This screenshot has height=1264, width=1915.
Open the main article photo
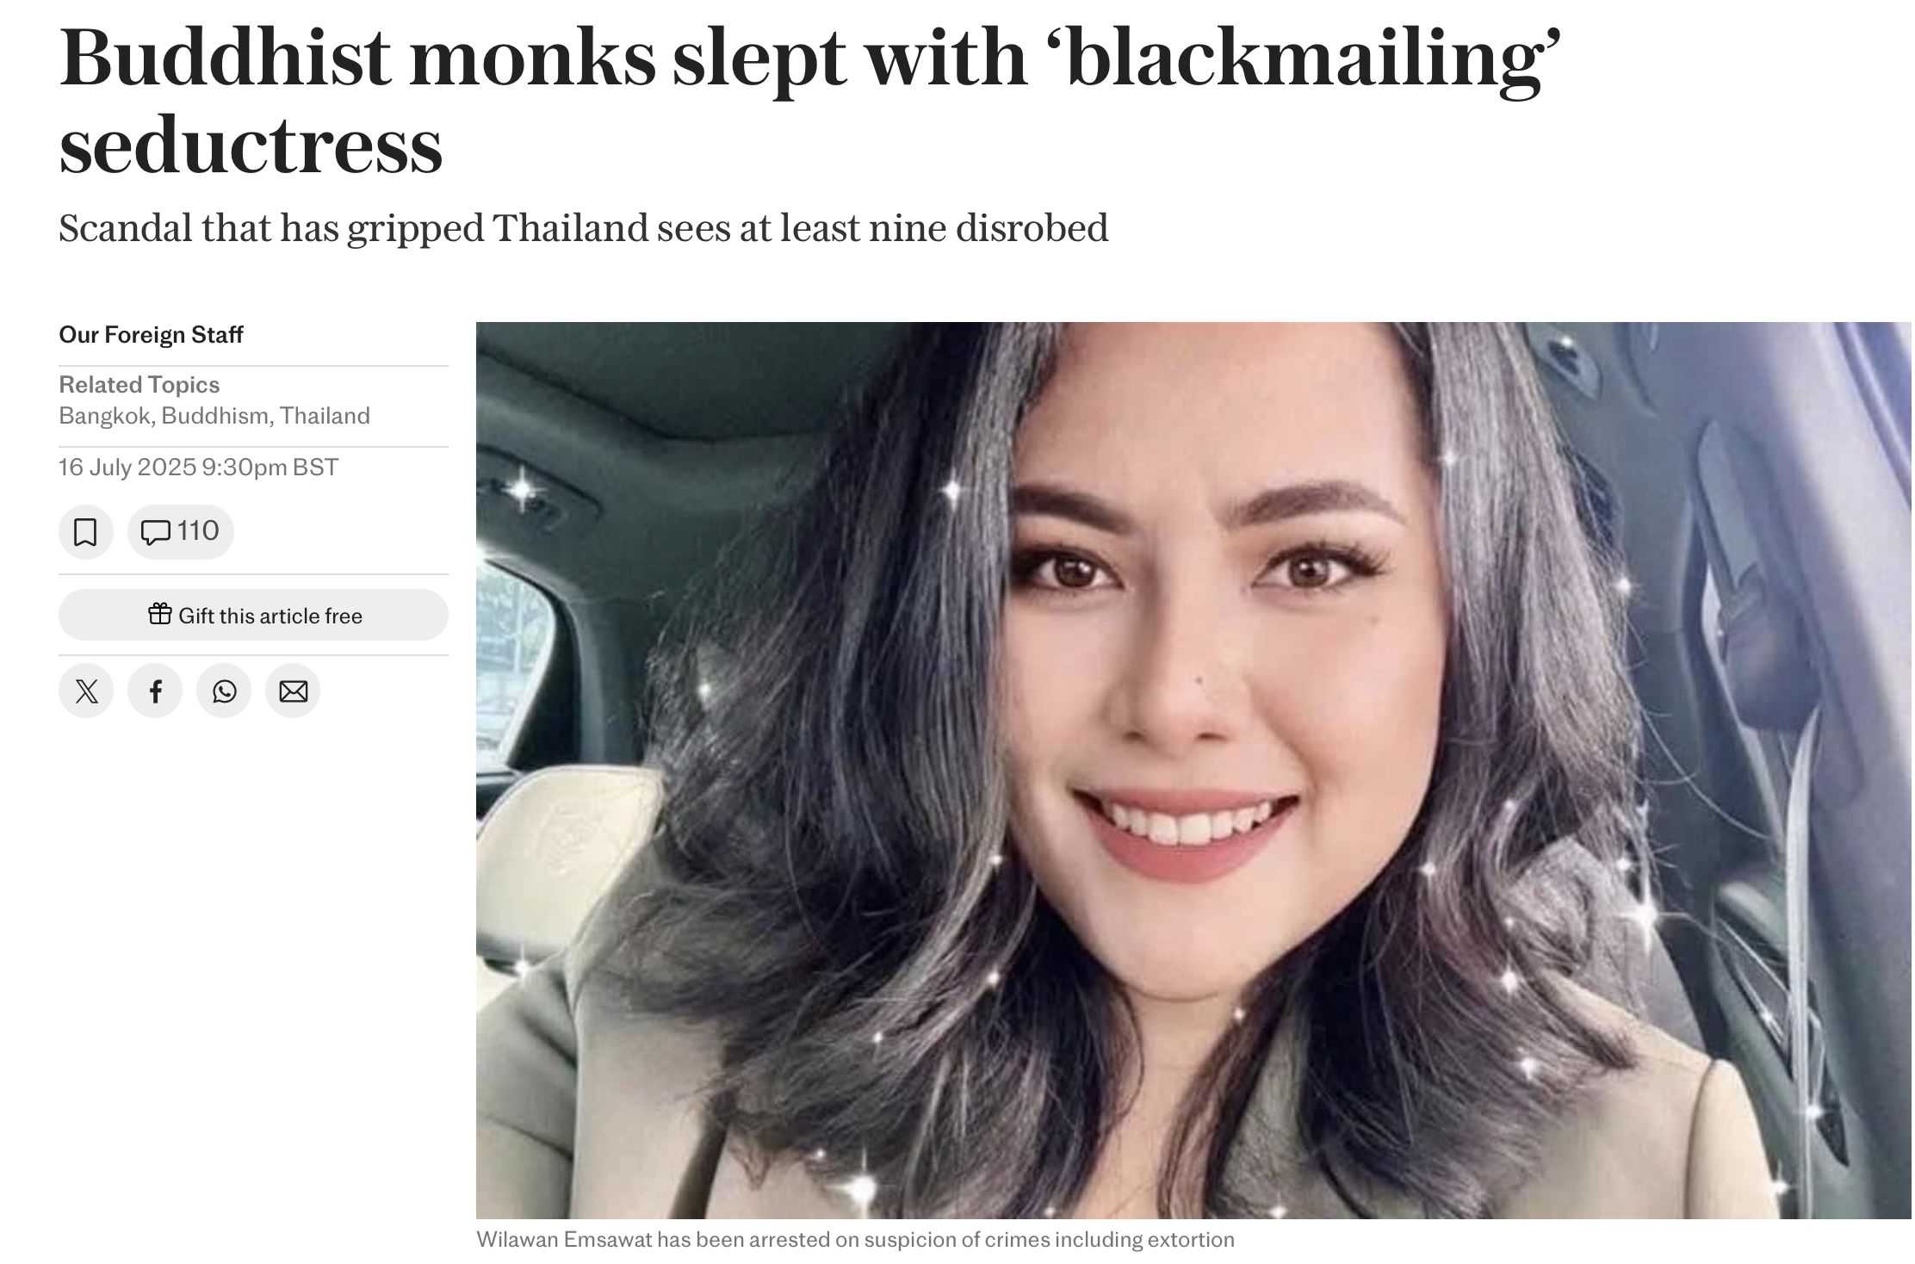[x=1193, y=770]
